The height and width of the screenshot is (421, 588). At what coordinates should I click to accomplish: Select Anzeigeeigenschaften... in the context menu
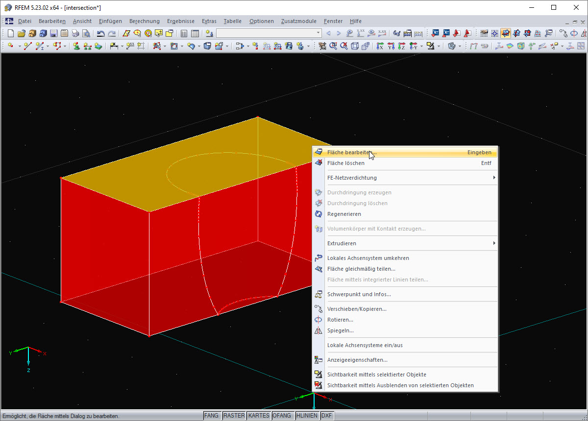click(357, 360)
